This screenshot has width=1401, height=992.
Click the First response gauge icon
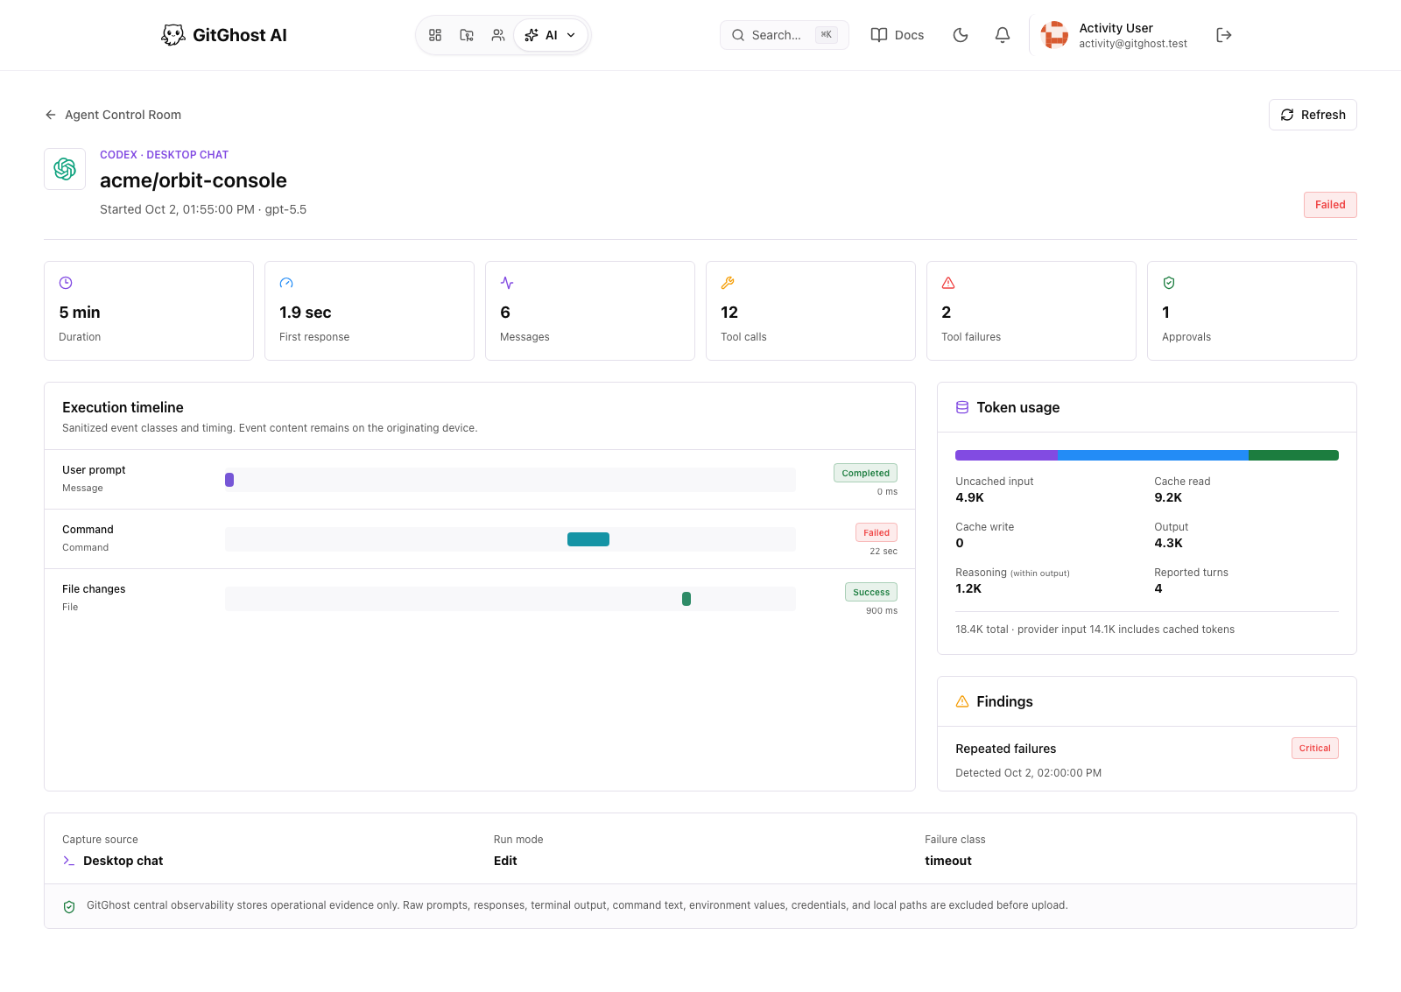(286, 283)
